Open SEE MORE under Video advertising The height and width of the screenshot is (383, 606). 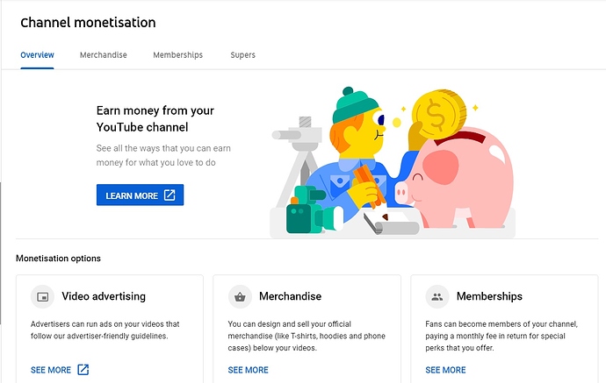point(51,370)
